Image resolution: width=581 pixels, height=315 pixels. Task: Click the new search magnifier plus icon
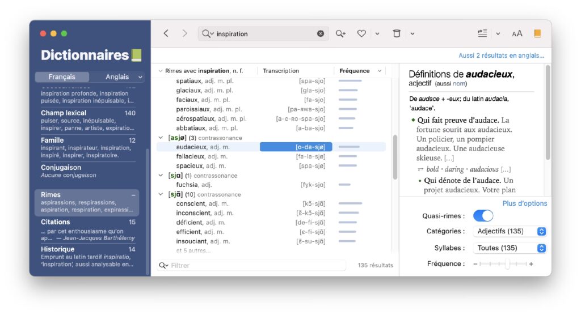(340, 34)
